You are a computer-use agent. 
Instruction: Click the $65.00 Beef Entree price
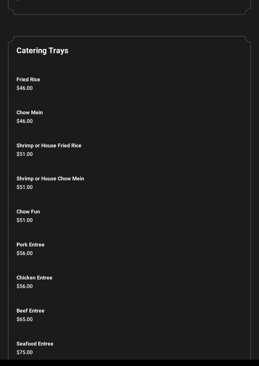click(x=24, y=319)
